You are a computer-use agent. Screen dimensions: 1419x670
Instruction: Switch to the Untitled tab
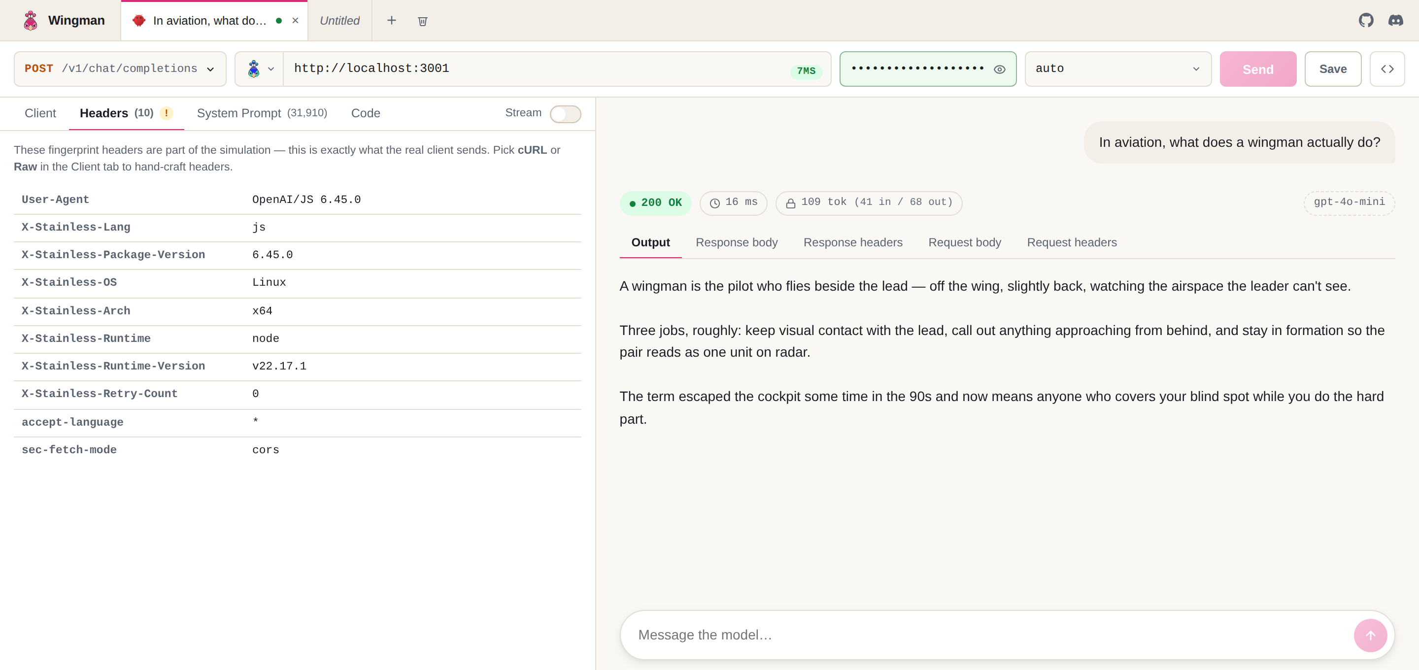click(340, 20)
